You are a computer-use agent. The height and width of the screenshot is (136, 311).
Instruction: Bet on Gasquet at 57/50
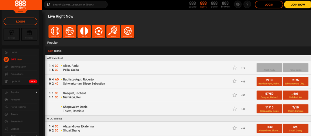click(269, 95)
